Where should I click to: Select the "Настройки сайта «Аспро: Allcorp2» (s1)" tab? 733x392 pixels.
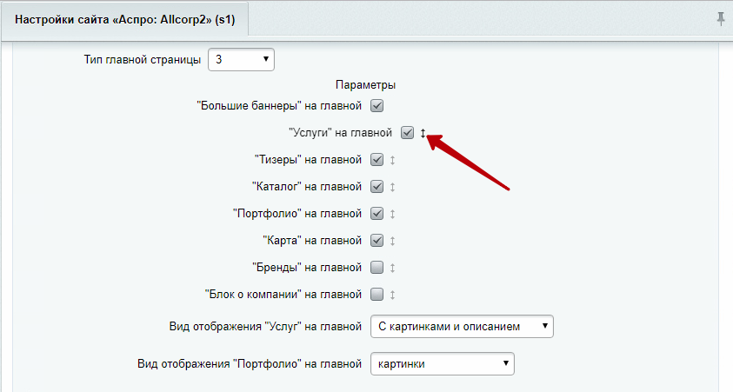pos(125,20)
